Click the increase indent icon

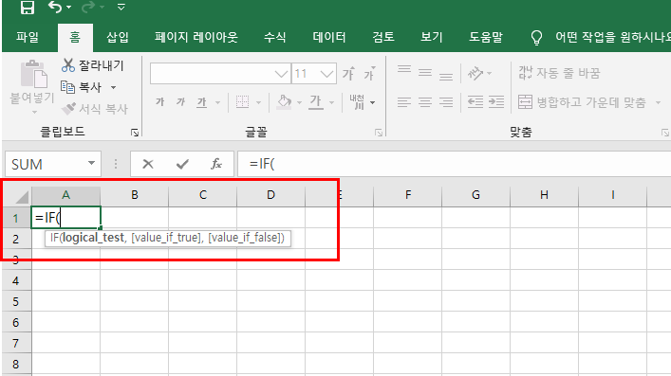pyautogui.click(x=496, y=102)
